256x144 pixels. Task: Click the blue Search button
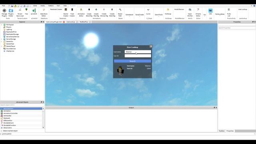132,61
